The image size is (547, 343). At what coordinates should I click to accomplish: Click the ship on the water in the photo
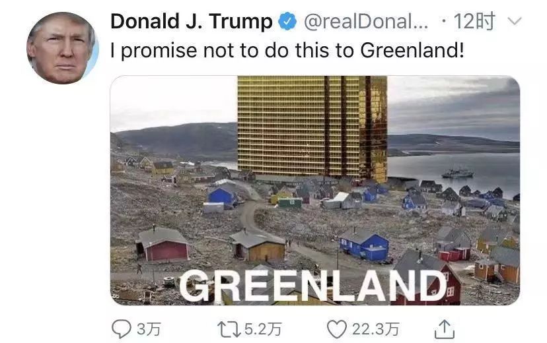(x=457, y=173)
